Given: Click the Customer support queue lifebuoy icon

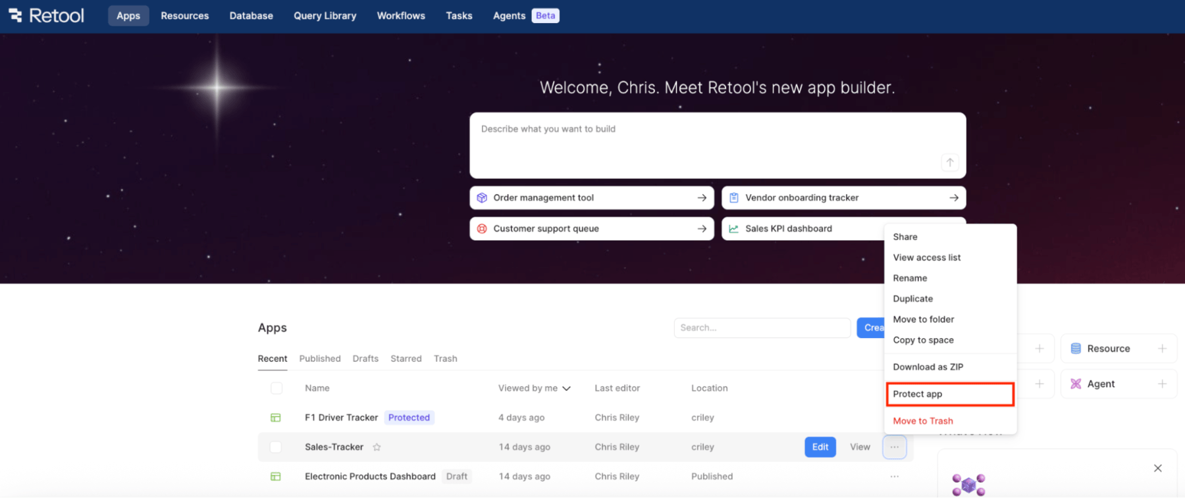Looking at the screenshot, I should coord(482,228).
